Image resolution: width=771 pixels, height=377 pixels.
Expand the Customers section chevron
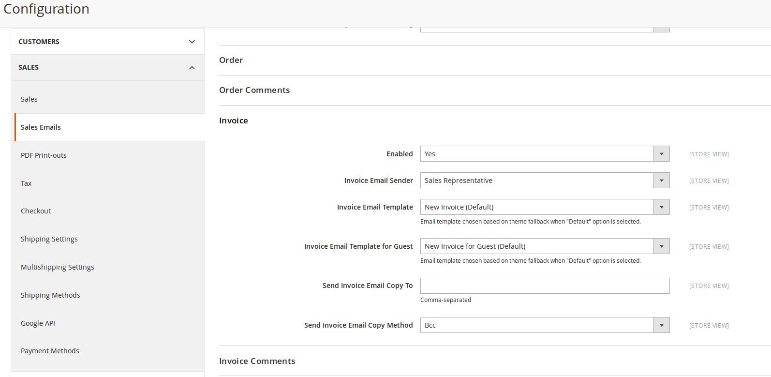[x=192, y=42]
